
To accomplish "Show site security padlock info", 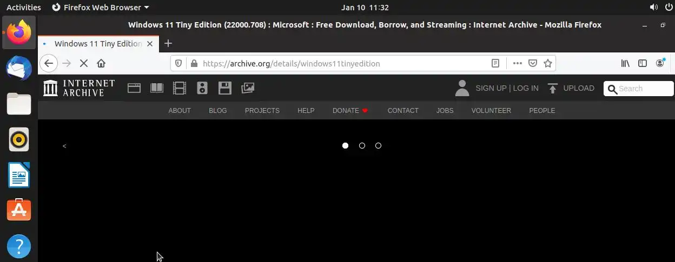I will [x=194, y=63].
